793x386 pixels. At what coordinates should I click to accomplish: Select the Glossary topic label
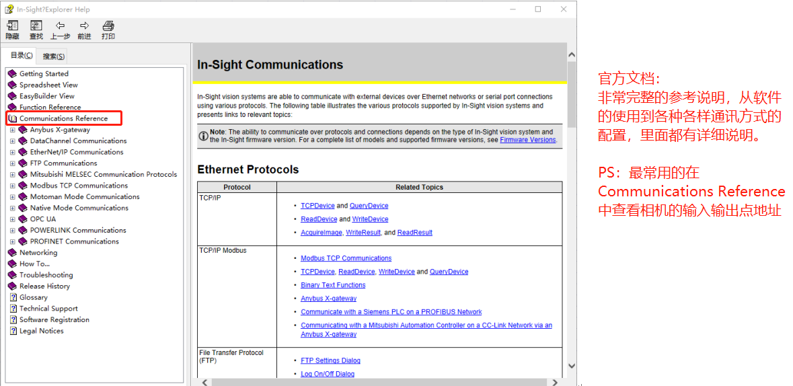tap(34, 297)
